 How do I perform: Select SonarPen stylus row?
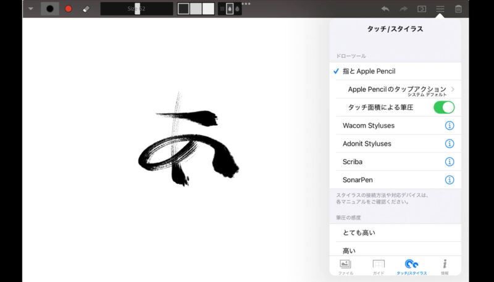click(x=395, y=180)
